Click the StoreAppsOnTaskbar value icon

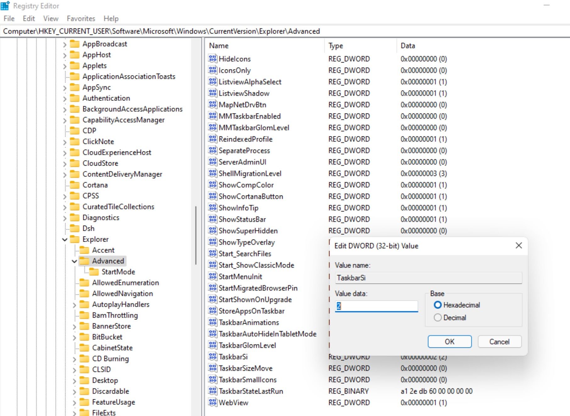pos(213,311)
